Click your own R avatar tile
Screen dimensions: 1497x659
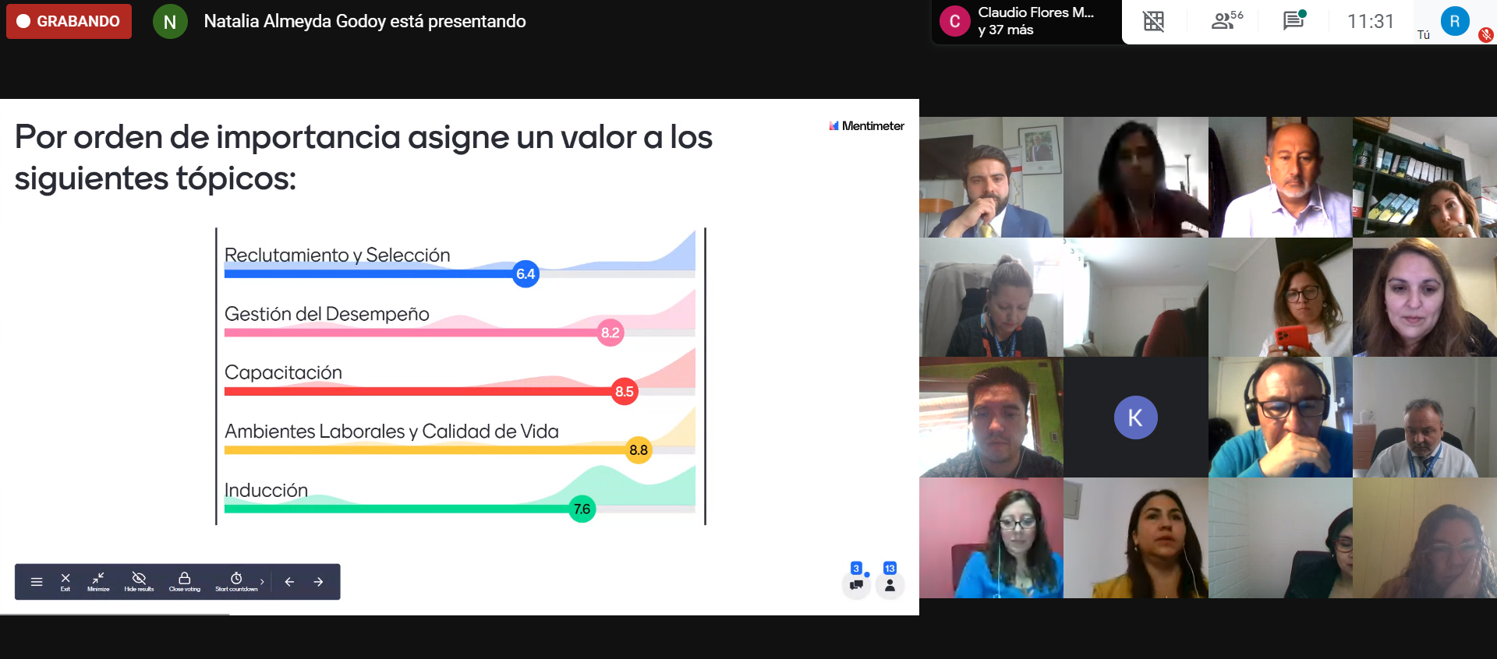click(x=1454, y=21)
